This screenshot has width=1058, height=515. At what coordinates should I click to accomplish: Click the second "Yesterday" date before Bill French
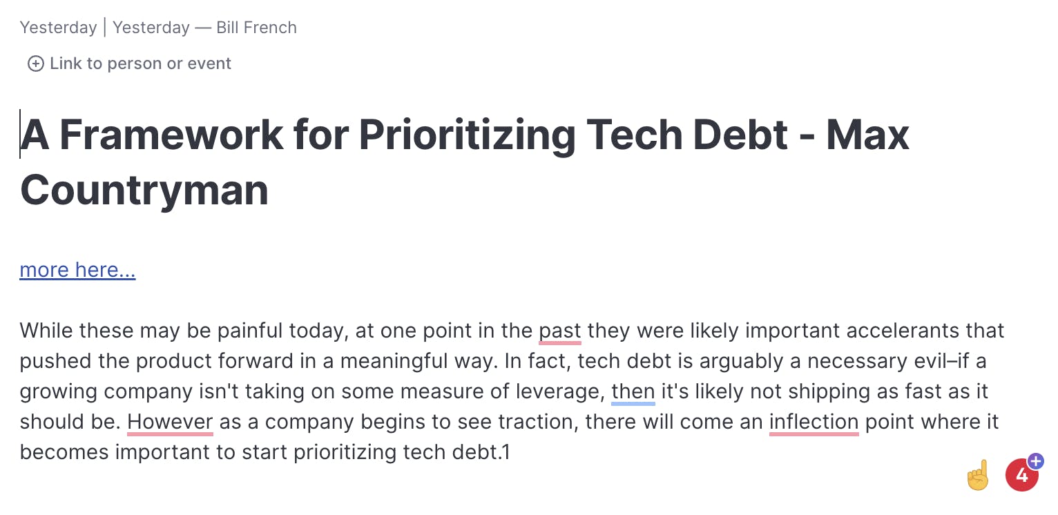pos(151,28)
